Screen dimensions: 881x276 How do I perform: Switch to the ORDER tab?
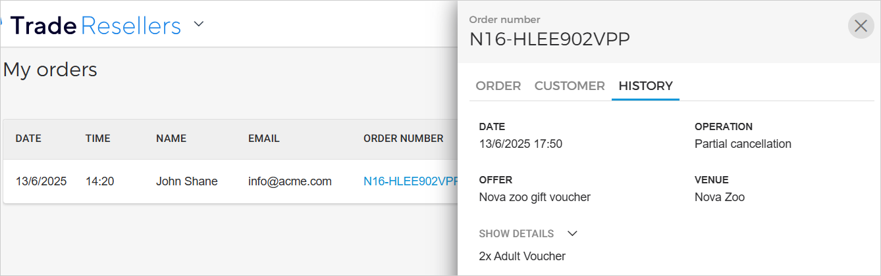click(x=498, y=86)
